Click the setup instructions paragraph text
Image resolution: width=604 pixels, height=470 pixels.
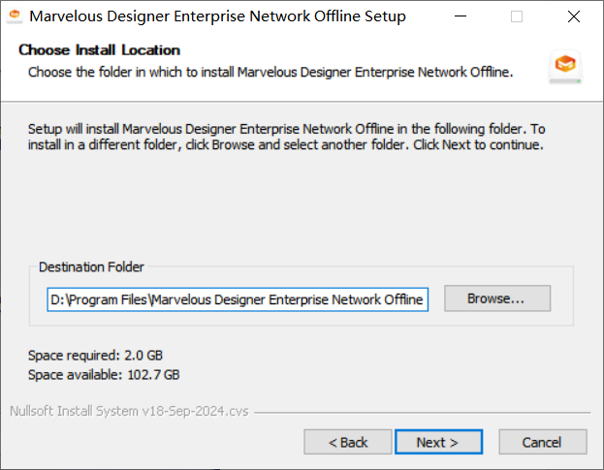click(x=286, y=137)
